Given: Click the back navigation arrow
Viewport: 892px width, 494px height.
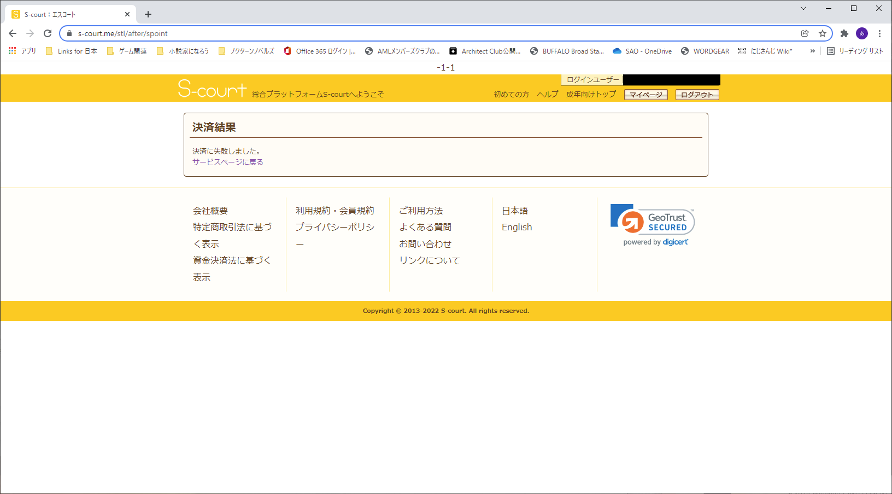Looking at the screenshot, I should tap(13, 33).
